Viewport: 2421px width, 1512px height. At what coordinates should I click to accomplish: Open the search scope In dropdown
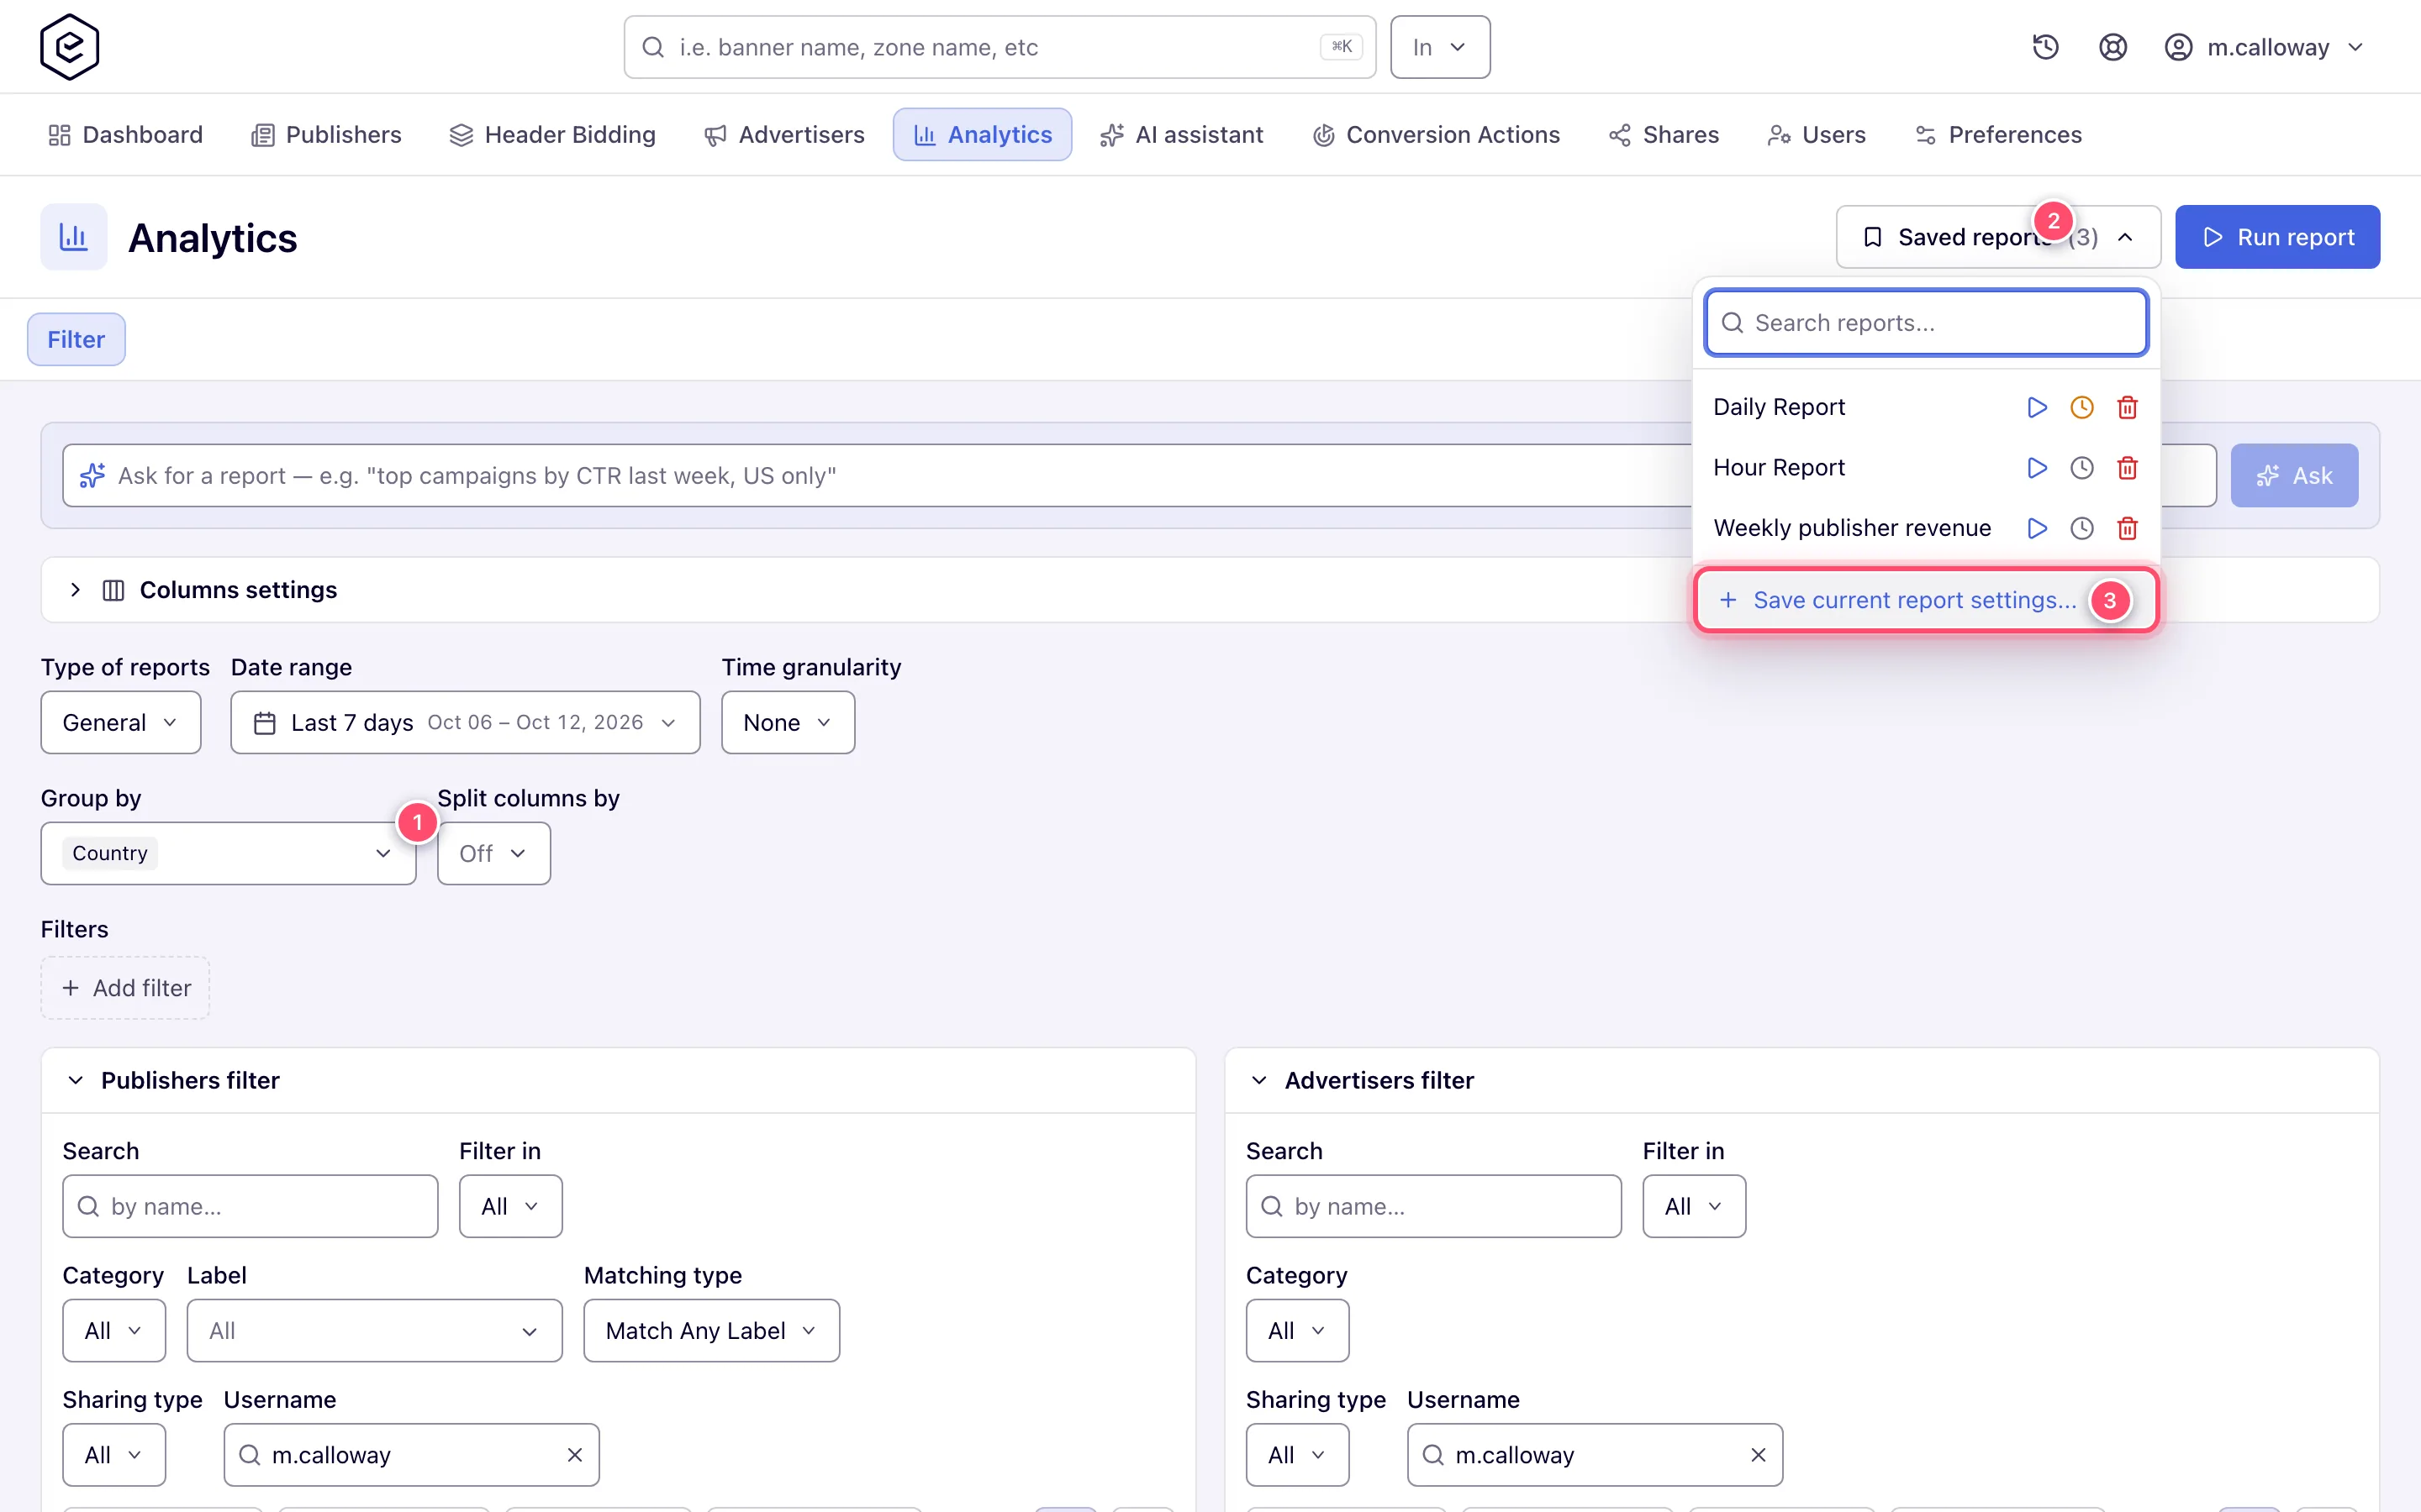pyautogui.click(x=1440, y=47)
